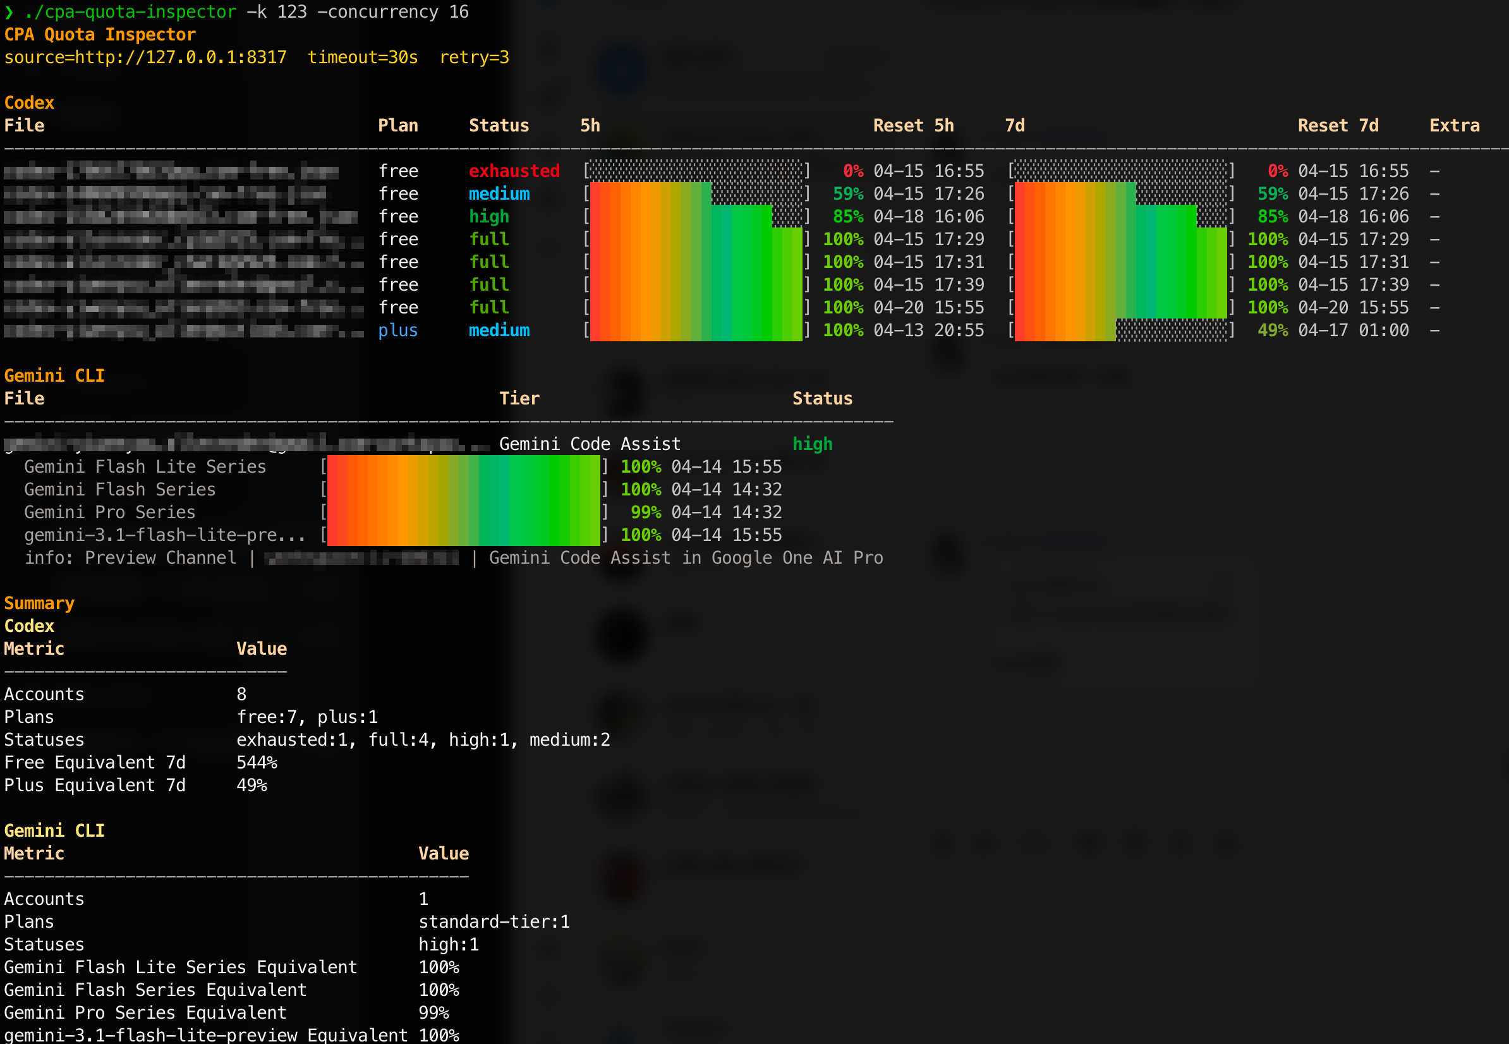
Task: Click the ./cpa-quota-inspector command text
Action: (130, 12)
